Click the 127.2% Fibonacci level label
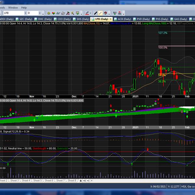Image resolution: width=195 pixels, height=195 pixels. [x=163, y=33]
